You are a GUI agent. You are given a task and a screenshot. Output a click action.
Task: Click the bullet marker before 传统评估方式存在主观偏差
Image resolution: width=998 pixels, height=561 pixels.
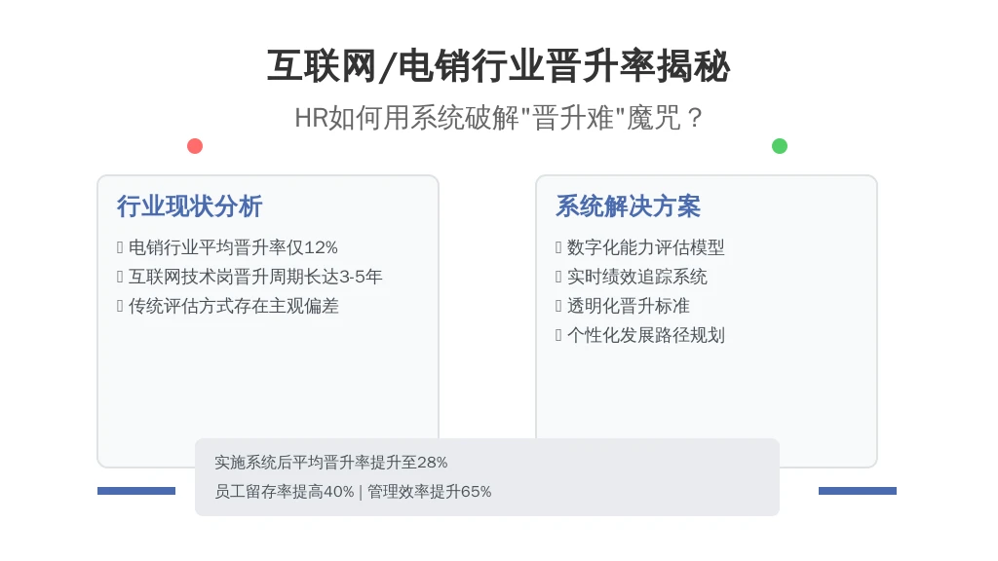[x=120, y=306]
